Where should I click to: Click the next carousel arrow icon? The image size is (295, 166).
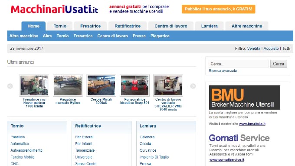(x=193, y=86)
